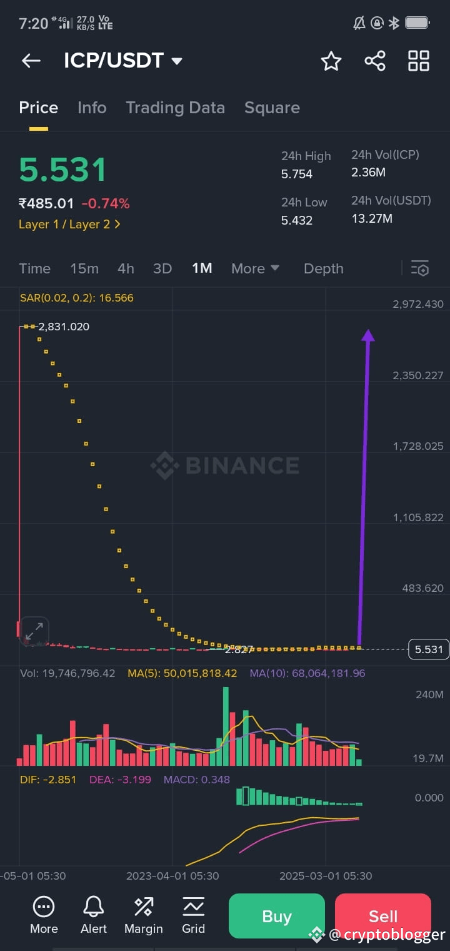Open Margin trading icon
The width and height of the screenshot is (450, 951).
(x=144, y=915)
